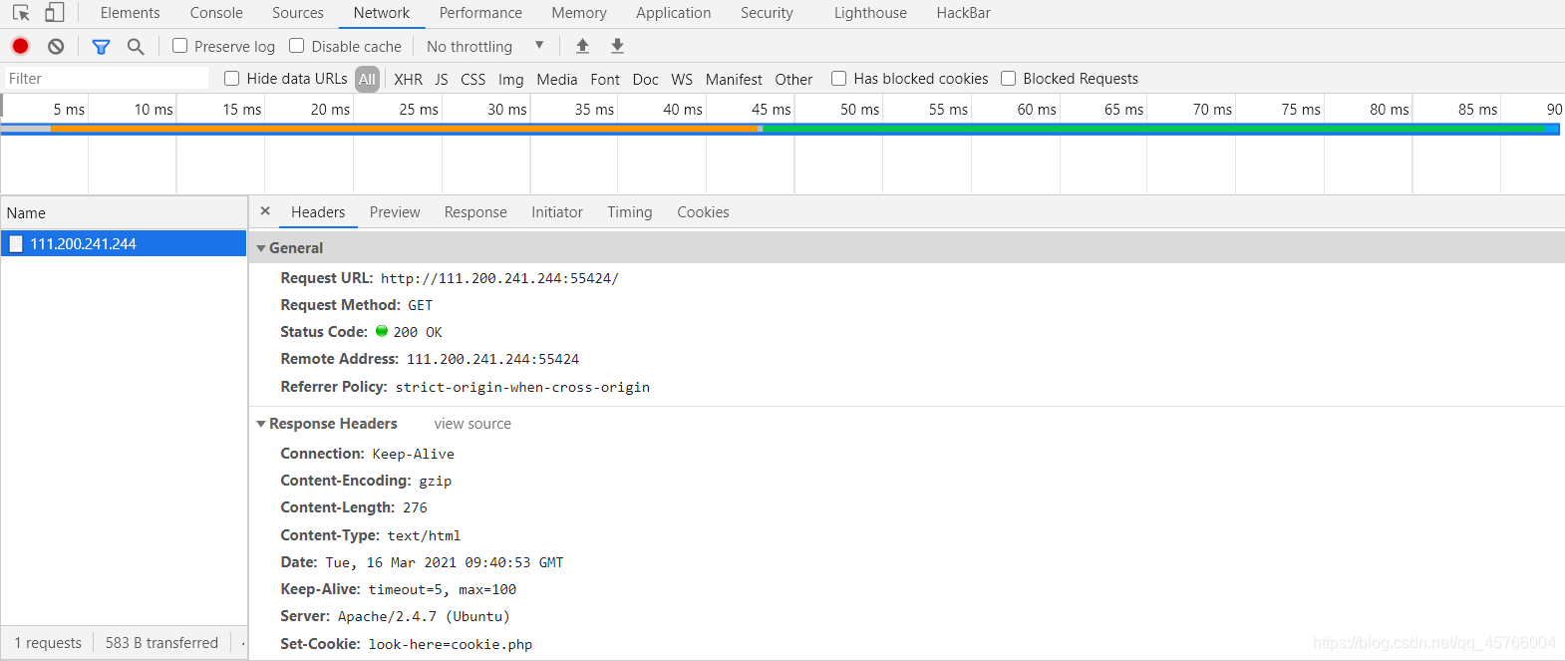Viewport: 1565px width, 661px height.
Task: Click into the Filter text field
Action: click(x=105, y=78)
